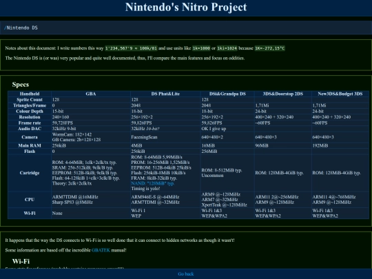Image resolution: width=372 pixels, height=279 pixels.
Task: Click the slash in the /Nintendo DS breadcrumb
Action: 6,28
